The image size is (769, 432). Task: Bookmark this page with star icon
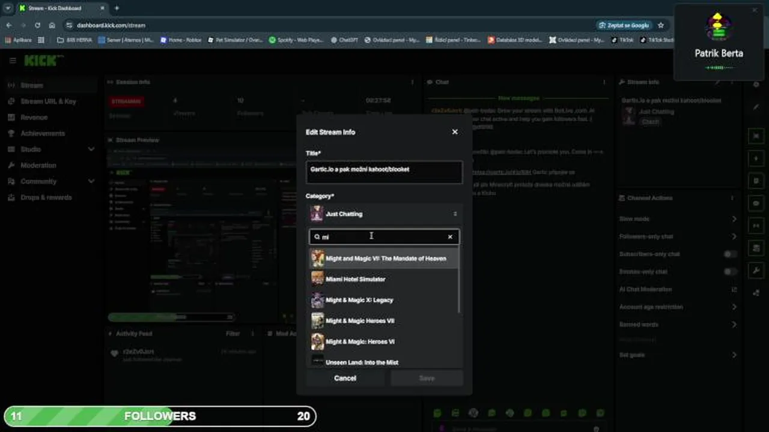point(661,25)
